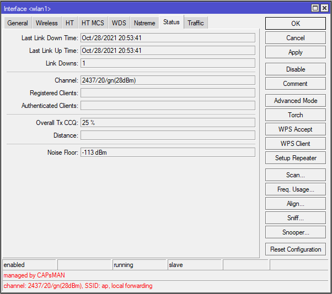Click the WPS Accept button

click(x=296, y=129)
